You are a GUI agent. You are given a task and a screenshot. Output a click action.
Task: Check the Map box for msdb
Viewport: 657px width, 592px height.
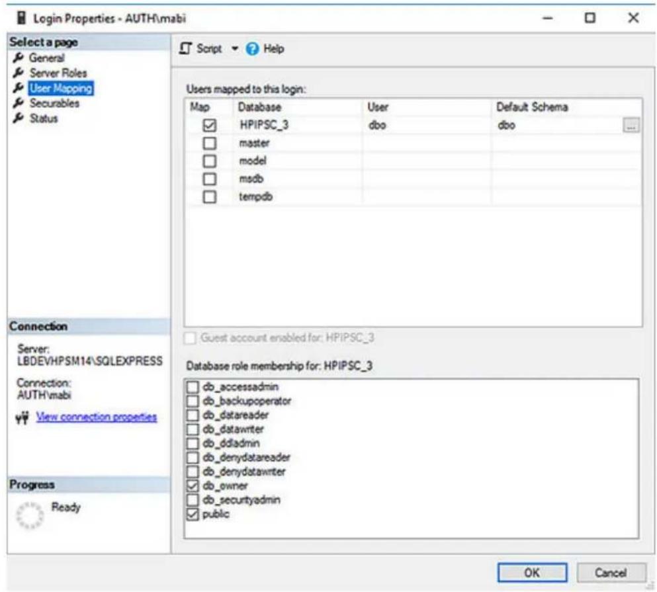[x=210, y=179]
